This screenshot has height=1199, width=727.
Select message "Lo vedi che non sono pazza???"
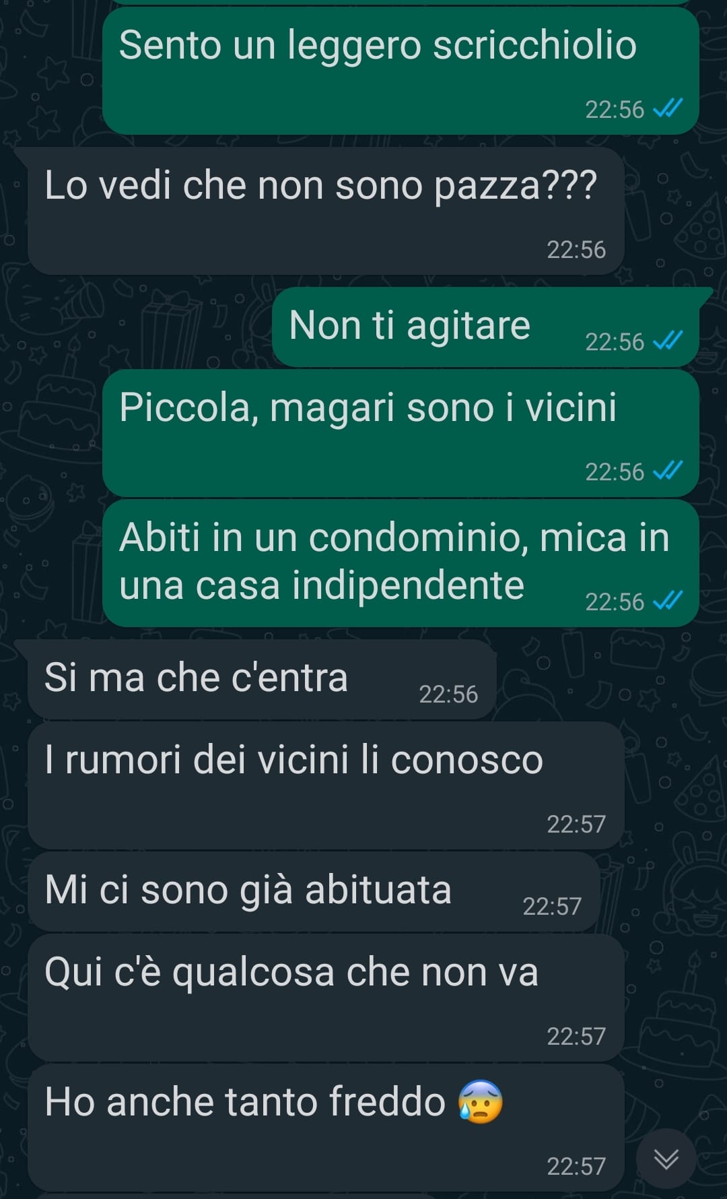coord(326,211)
